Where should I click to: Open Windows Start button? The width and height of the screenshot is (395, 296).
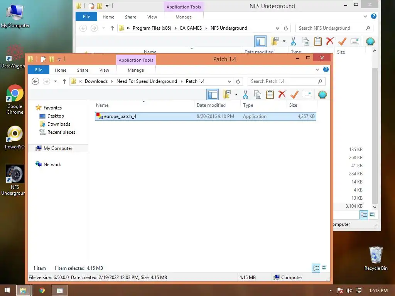pos(7,290)
